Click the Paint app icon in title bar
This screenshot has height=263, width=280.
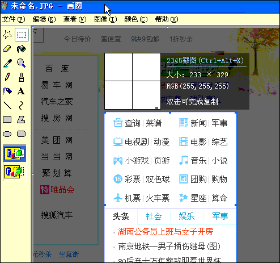[5, 6]
